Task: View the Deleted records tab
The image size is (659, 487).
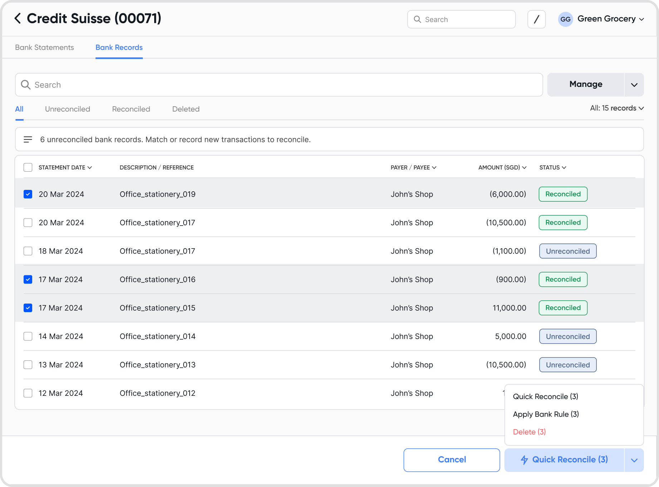Action: coord(186,109)
